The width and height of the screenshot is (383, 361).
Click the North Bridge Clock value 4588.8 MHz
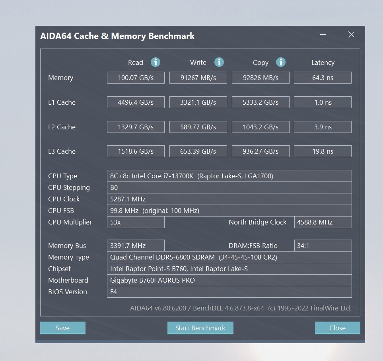coord(323,222)
